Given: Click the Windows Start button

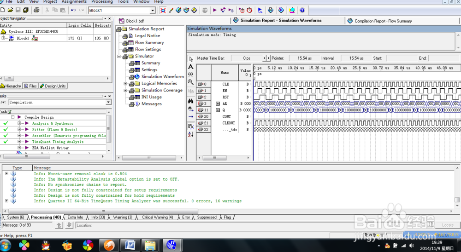Looking at the screenshot, I should point(5,245).
